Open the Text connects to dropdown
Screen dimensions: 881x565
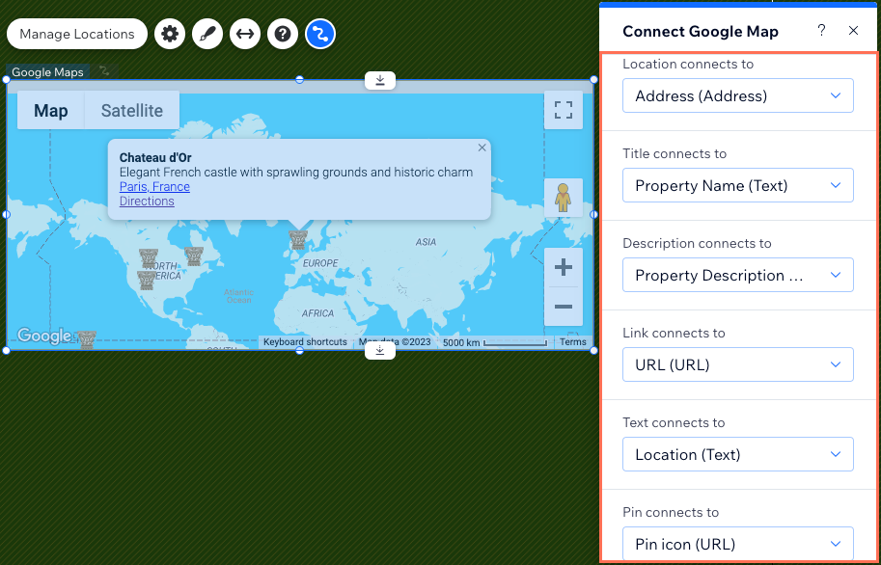click(x=738, y=454)
